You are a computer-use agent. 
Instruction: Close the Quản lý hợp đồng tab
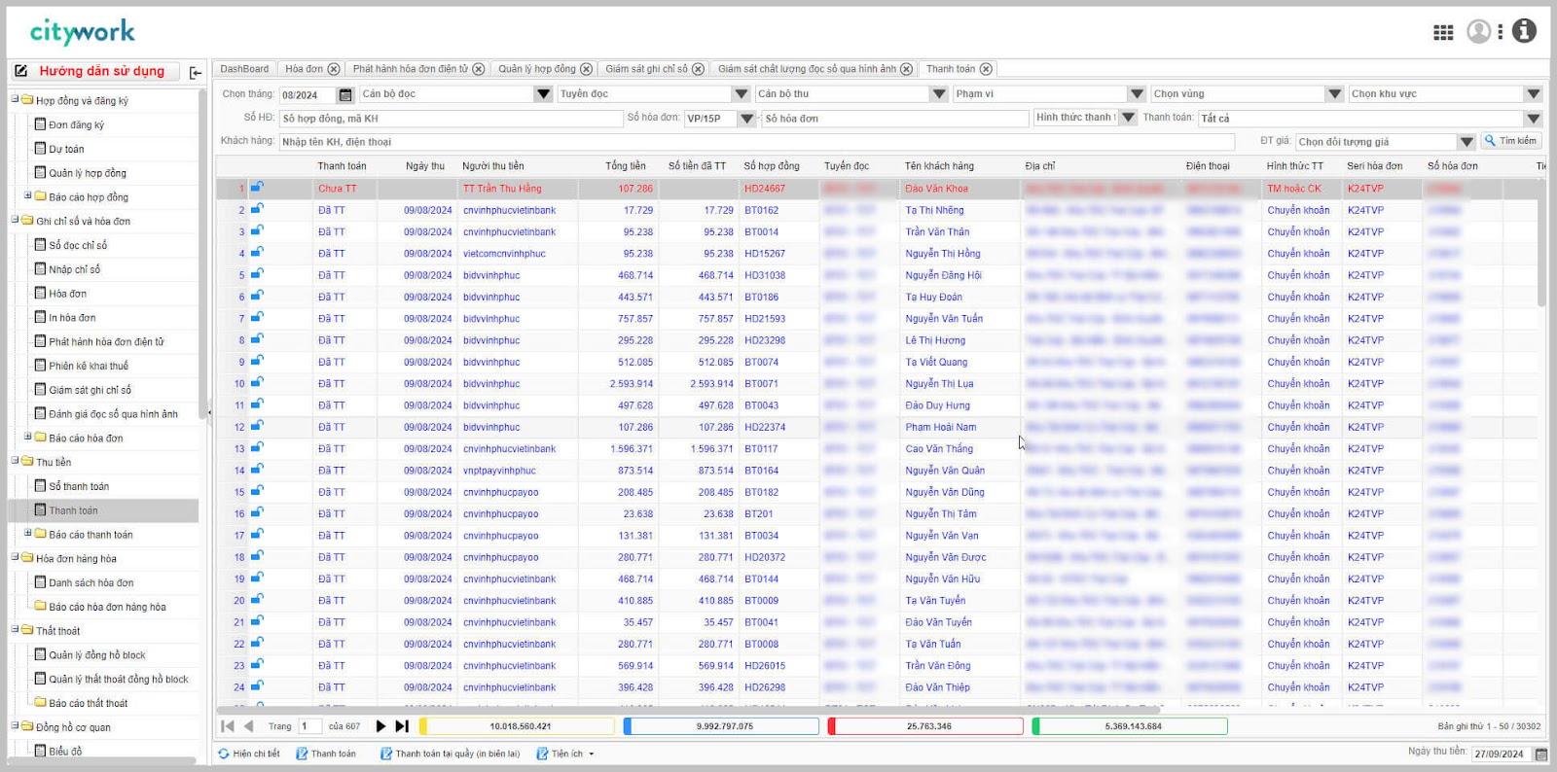[x=586, y=69]
